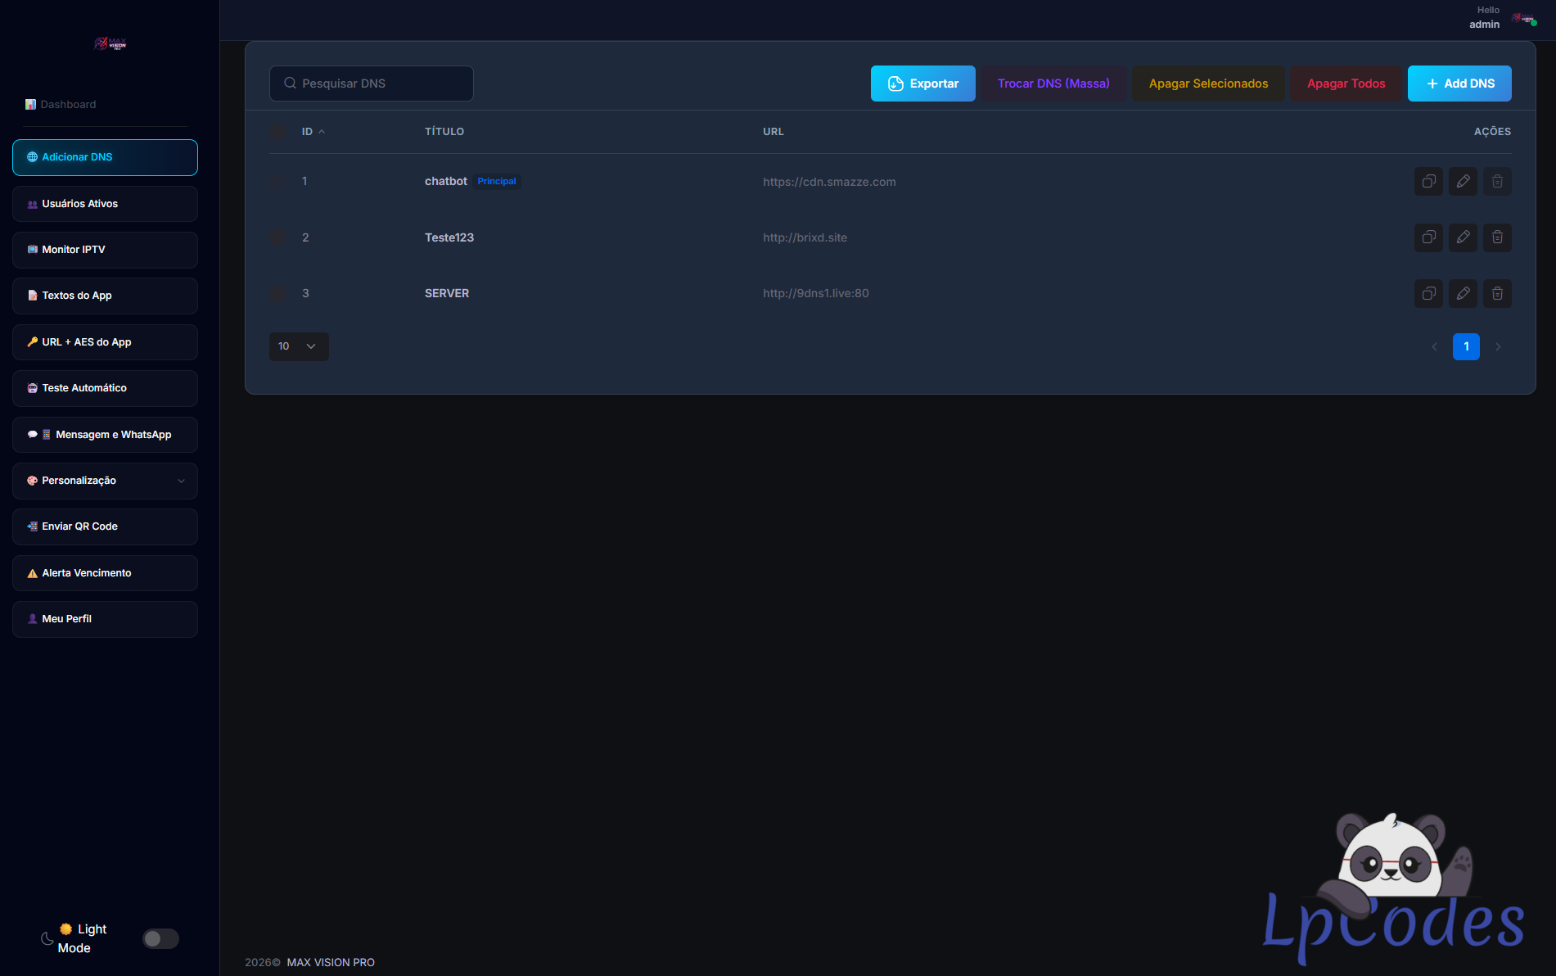Screen dimensions: 1556x976
Task: Click the Principal badge on chatbot
Action: pos(497,182)
